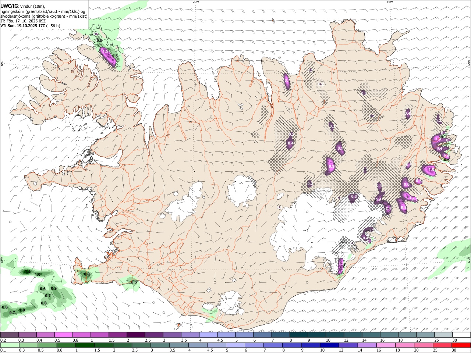Click the 'IT: Fös. 17. 10. 2025 09Z' line
Image resolution: width=471 pixels, height=353 pixels.
(x=23, y=21)
